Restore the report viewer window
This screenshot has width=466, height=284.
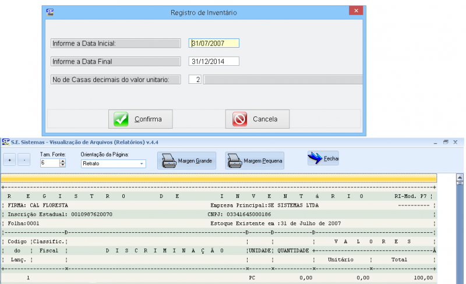(445, 142)
